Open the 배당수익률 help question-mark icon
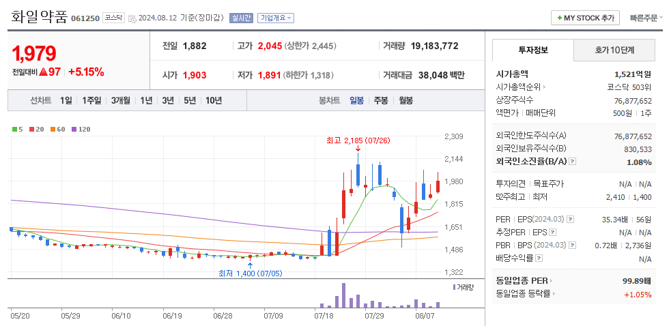The image size is (669, 326). [x=539, y=258]
